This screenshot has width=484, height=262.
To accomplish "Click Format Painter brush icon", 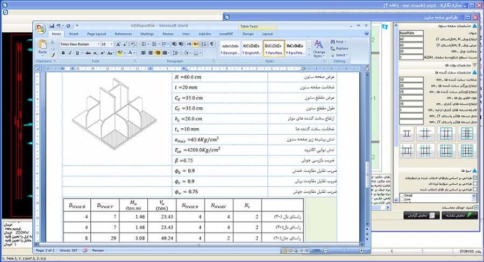I will [53, 54].
